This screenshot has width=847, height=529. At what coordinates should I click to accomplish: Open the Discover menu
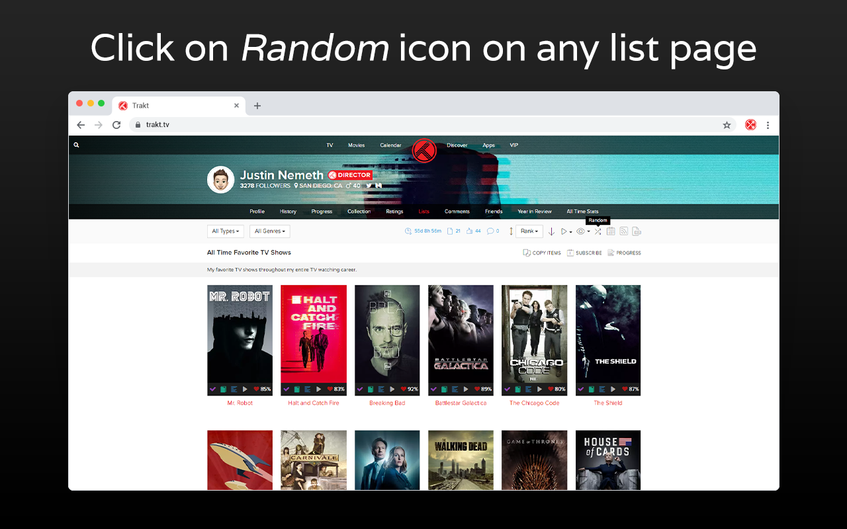pyautogui.click(x=457, y=145)
